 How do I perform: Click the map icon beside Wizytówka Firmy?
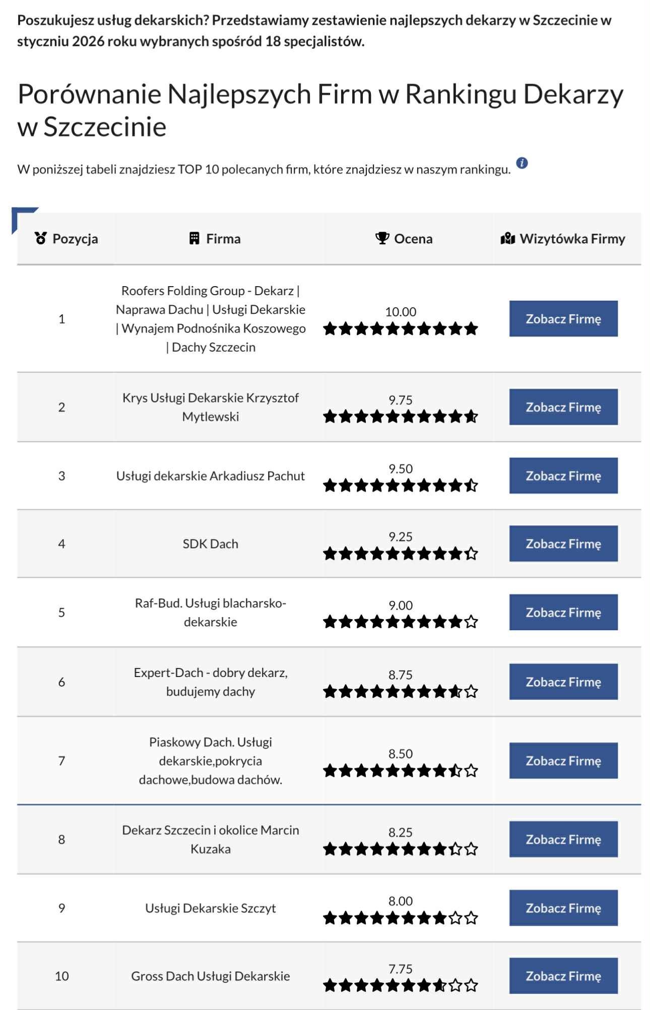click(x=507, y=238)
